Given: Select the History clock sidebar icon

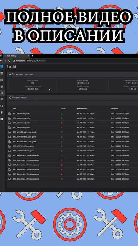Looking at the screenshot, I should click(x=2, y=93).
